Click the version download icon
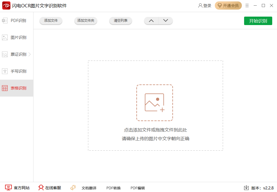277x192 pixels. [246, 188]
